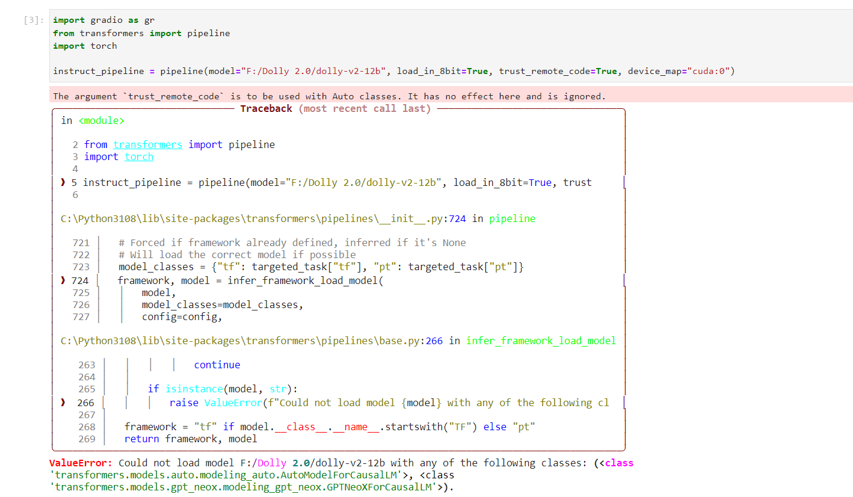The height and width of the screenshot is (497, 853).
Task: Open the torch module link
Action: (139, 156)
